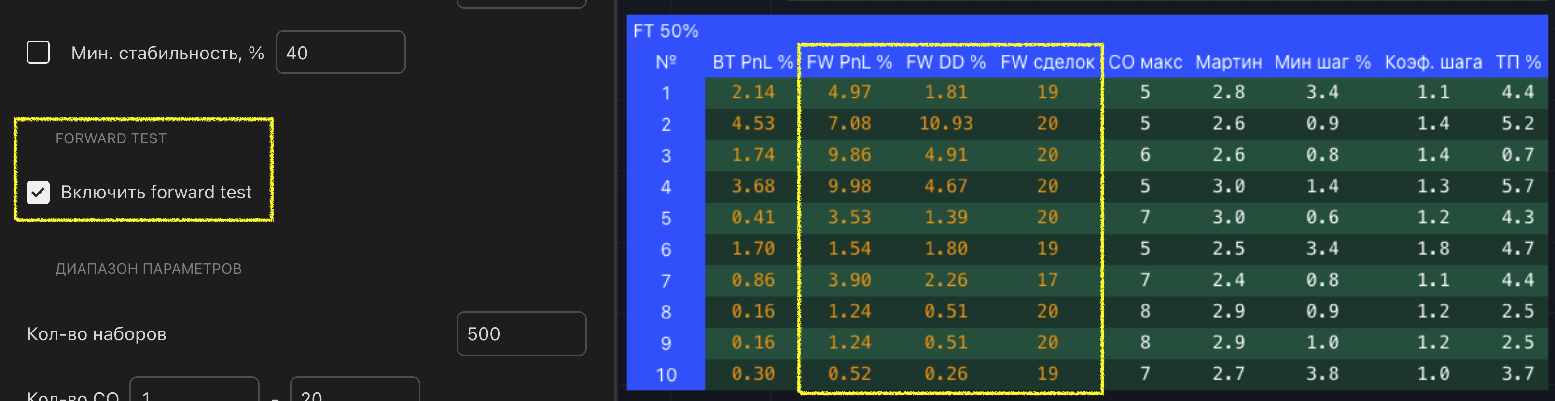The height and width of the screenshot is (401, 1555).
Task: Click FW PnL value 0.52
Action: [849, 374]
